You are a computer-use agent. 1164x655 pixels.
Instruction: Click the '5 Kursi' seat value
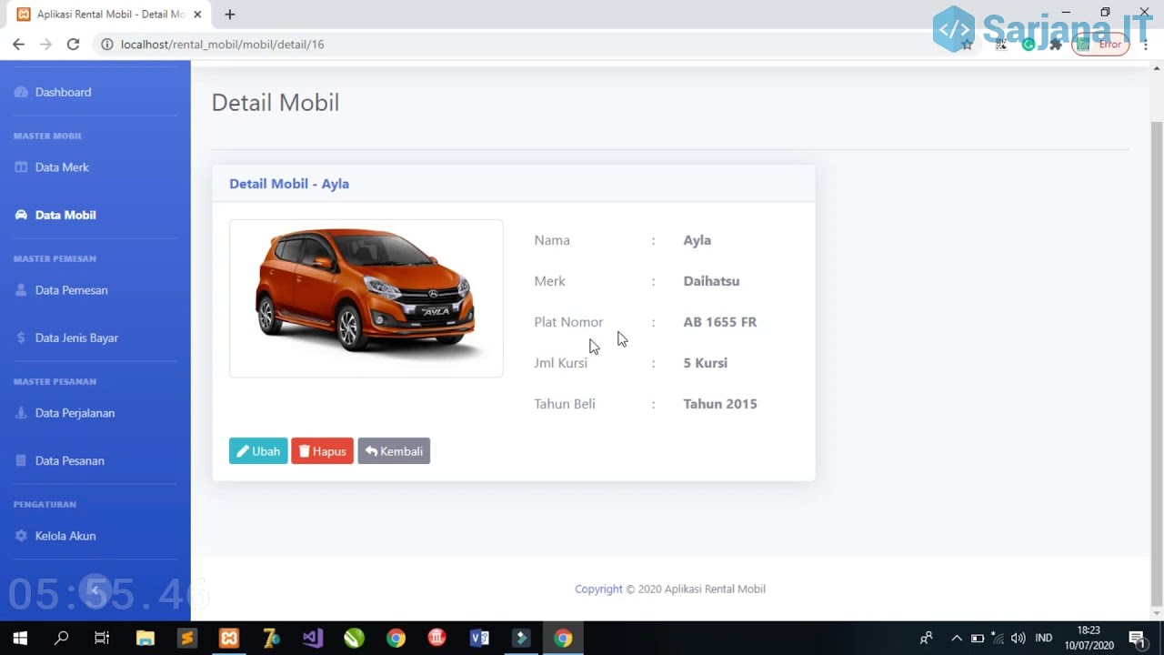[x=706, y=363]
